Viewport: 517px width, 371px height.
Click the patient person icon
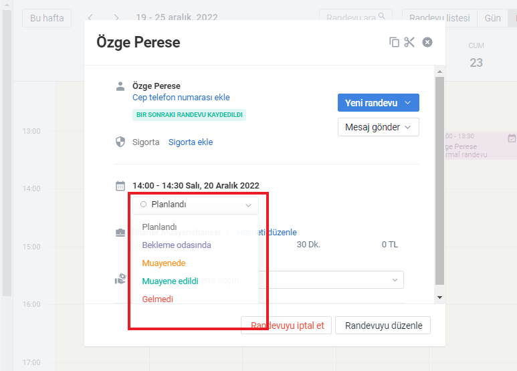click(x=120, y=86)
